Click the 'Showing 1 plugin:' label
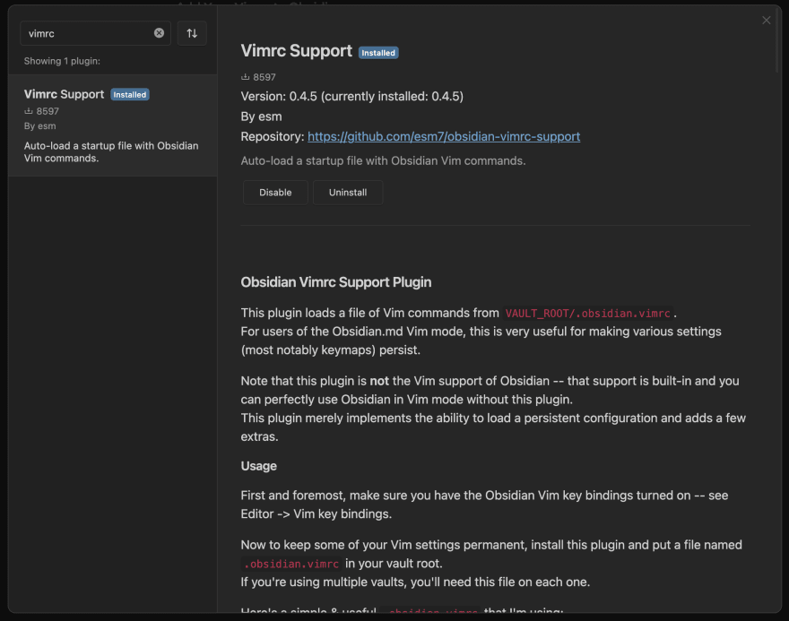The image size is (789, 621). tap(62, 61)
